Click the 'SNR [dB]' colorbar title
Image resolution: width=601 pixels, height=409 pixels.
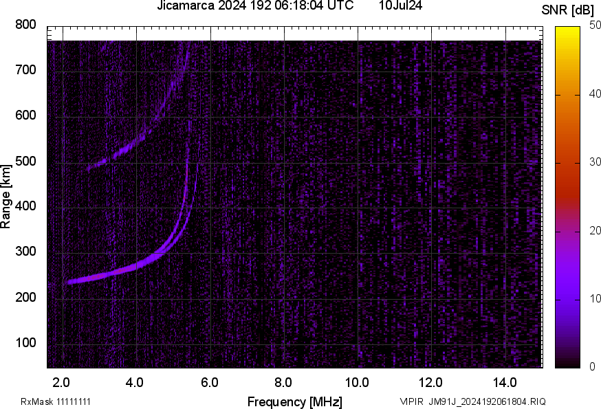(568, 10)
